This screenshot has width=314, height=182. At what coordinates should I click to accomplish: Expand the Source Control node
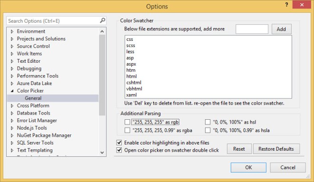tap(12, 46)
